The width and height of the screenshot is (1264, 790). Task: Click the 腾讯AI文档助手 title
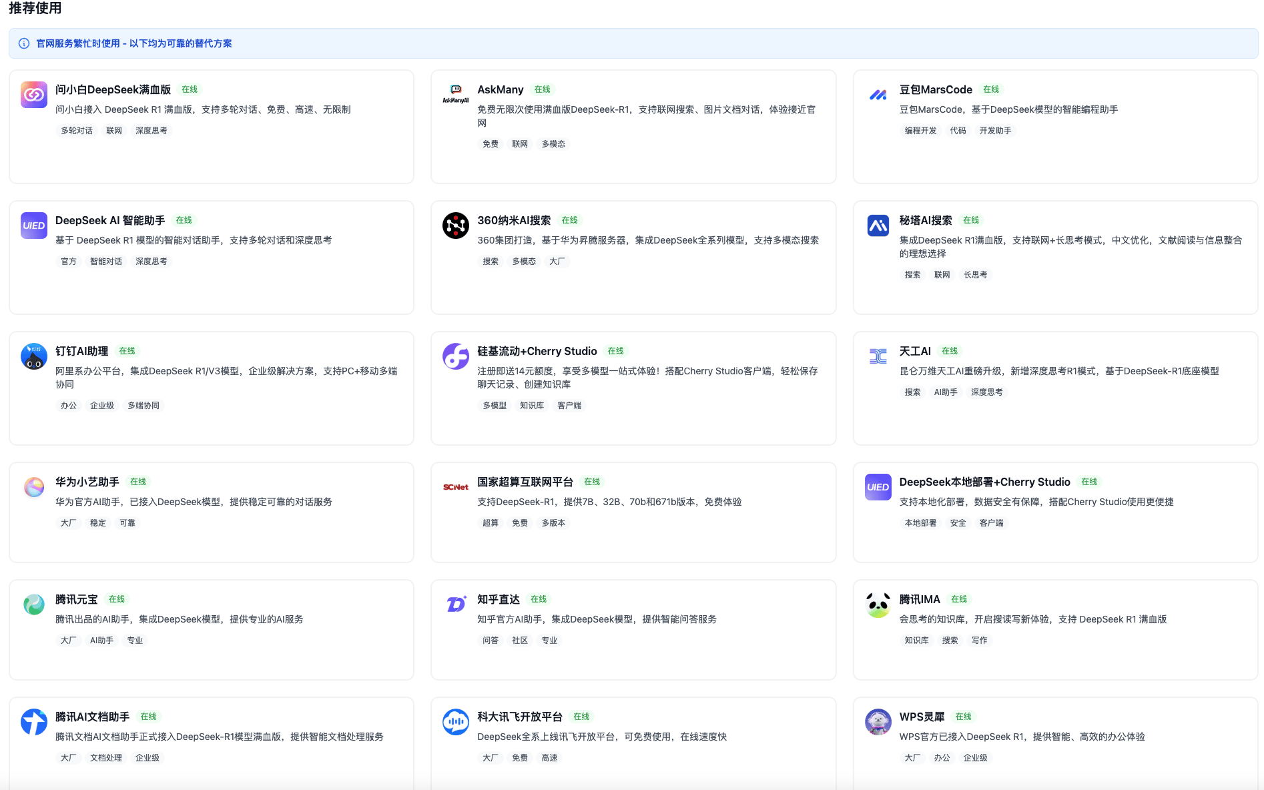click(x=93, y=717)
